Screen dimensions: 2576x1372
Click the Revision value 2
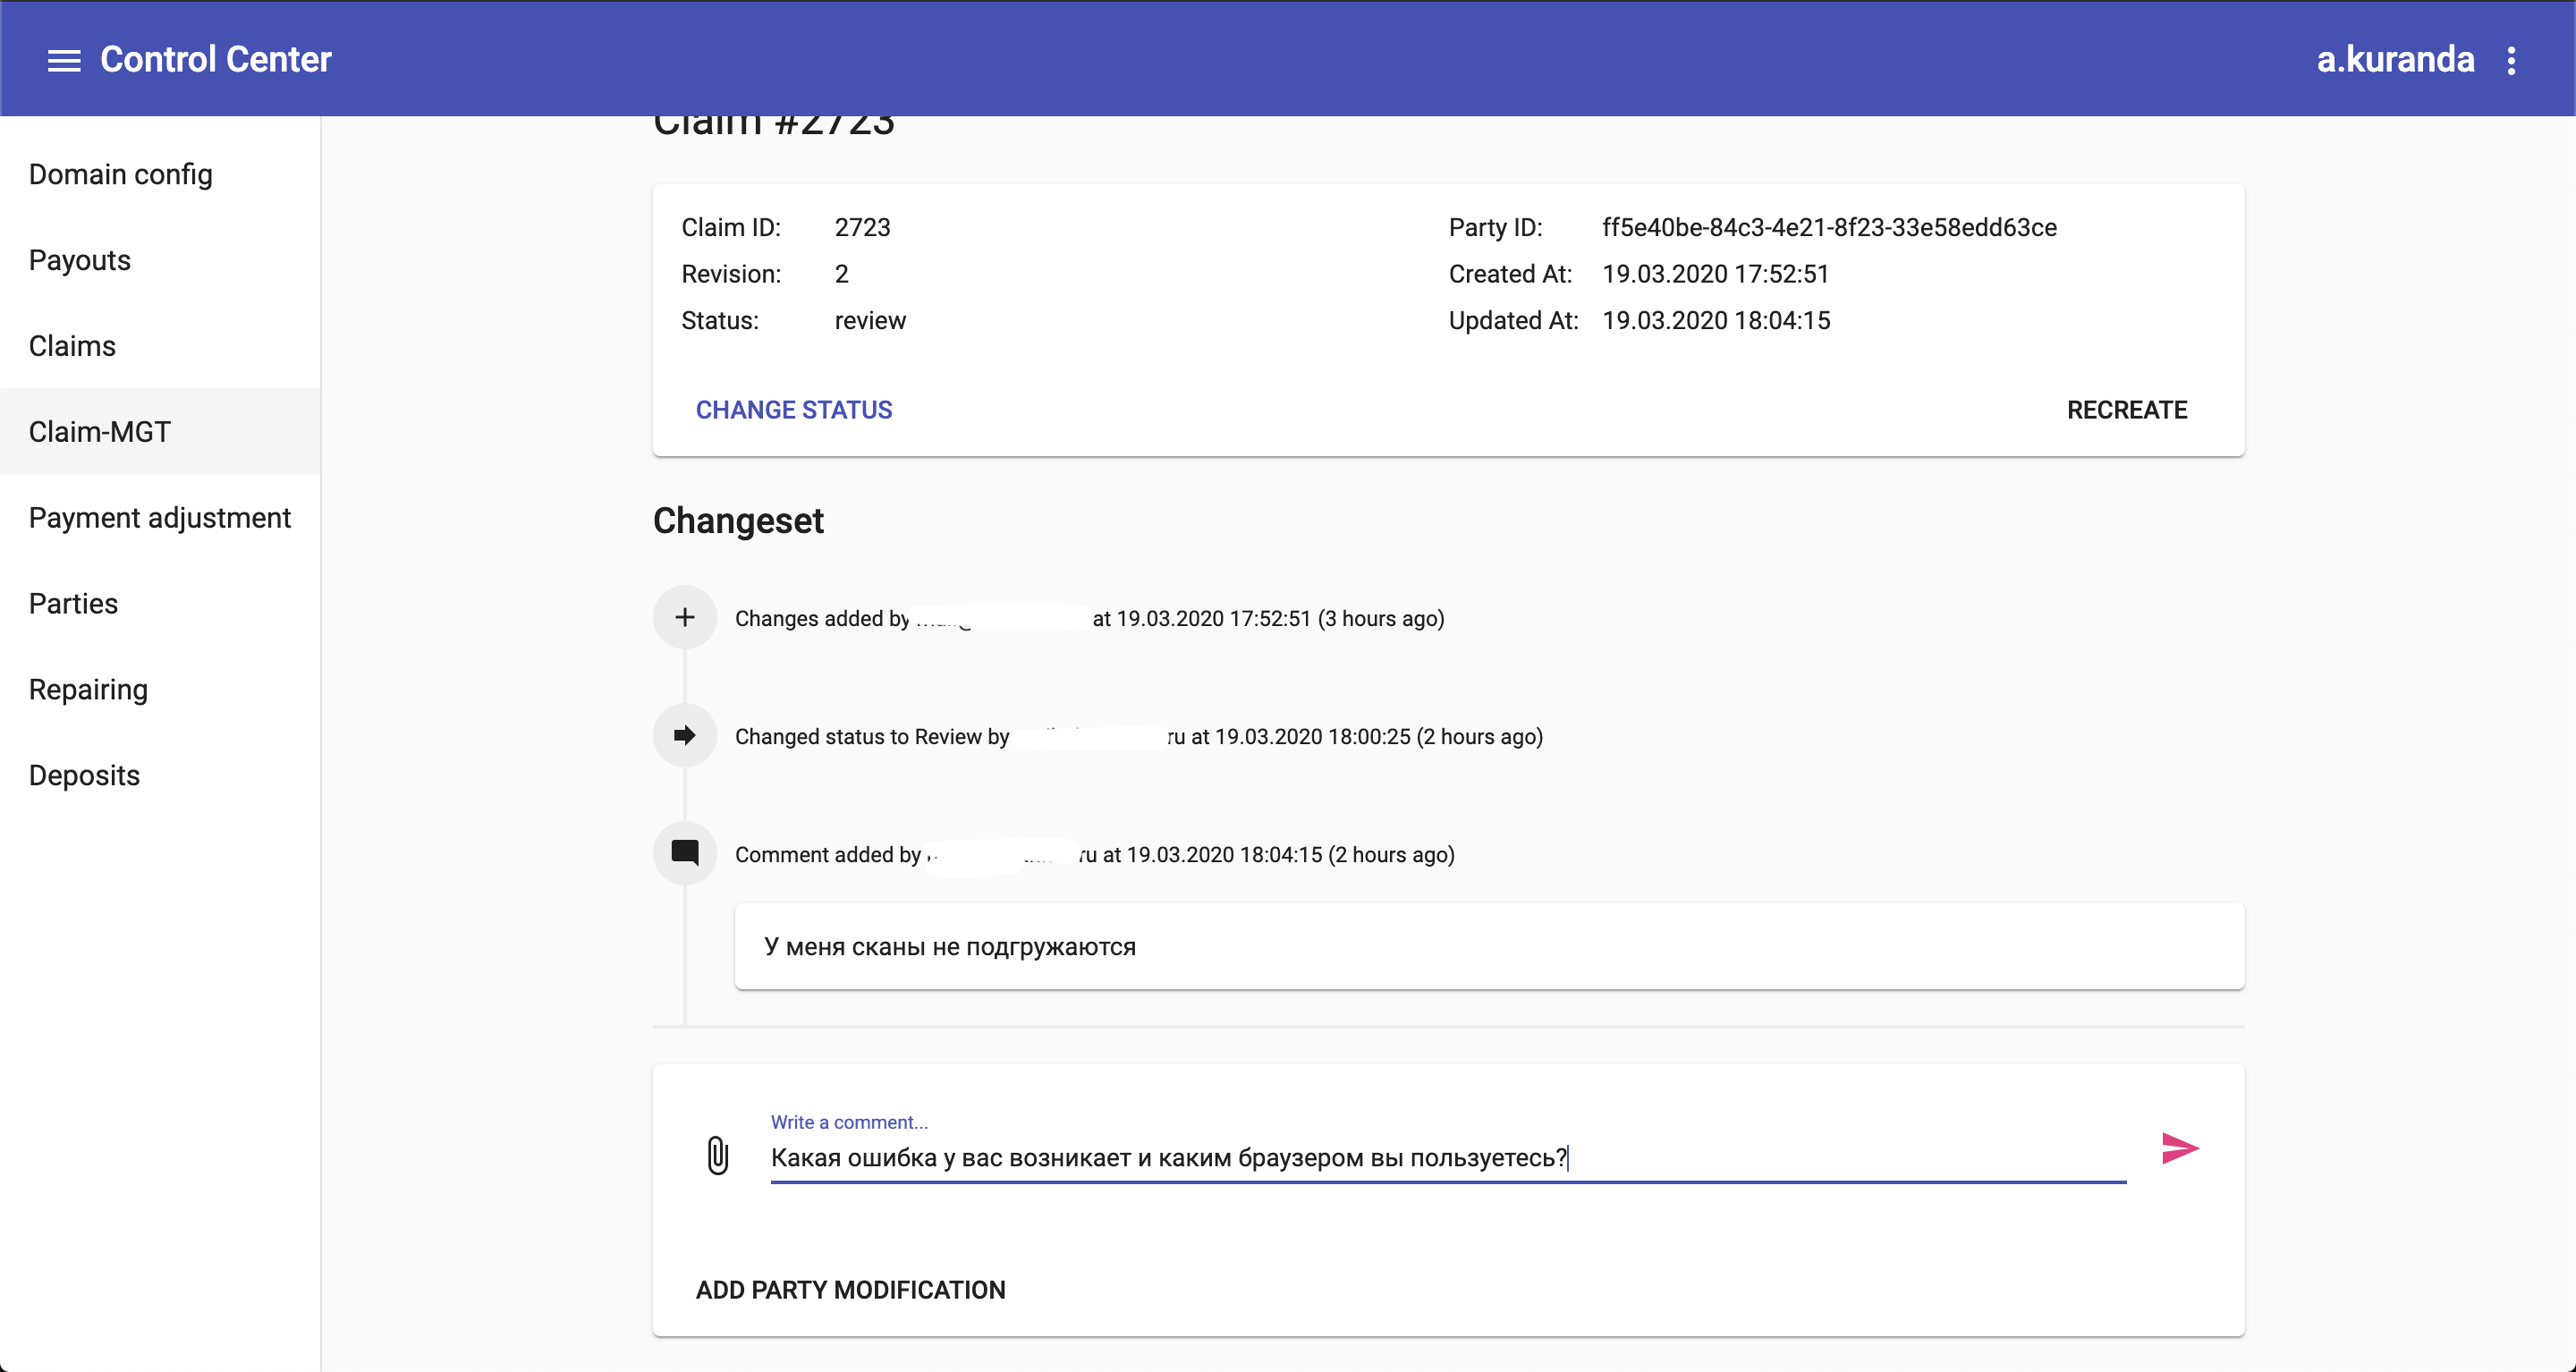pyautogui.click(x=842, y=274)
